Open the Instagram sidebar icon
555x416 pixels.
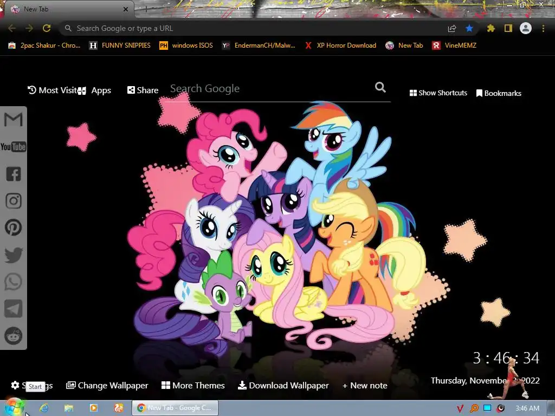(13, 201)
